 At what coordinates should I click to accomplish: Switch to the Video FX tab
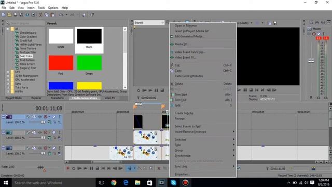click(x=109, y=98)
